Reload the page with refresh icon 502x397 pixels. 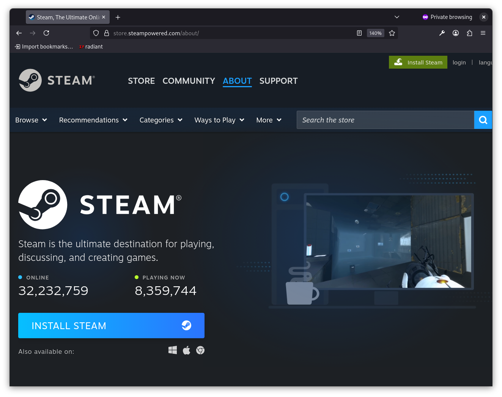coord(46,33)
